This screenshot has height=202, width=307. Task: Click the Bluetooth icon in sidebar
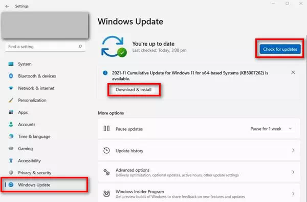tap(11, 76)
